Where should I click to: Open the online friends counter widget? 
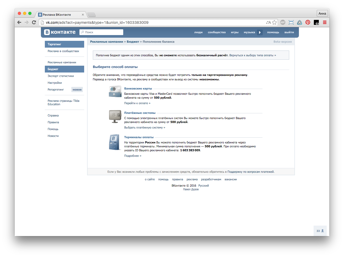[x=320, y=231]
